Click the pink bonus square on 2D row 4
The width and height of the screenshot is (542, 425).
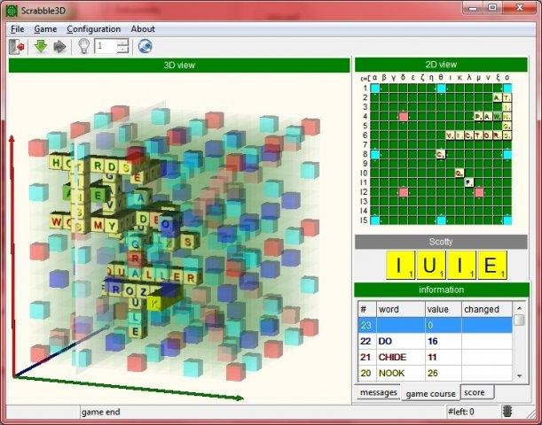404,117
